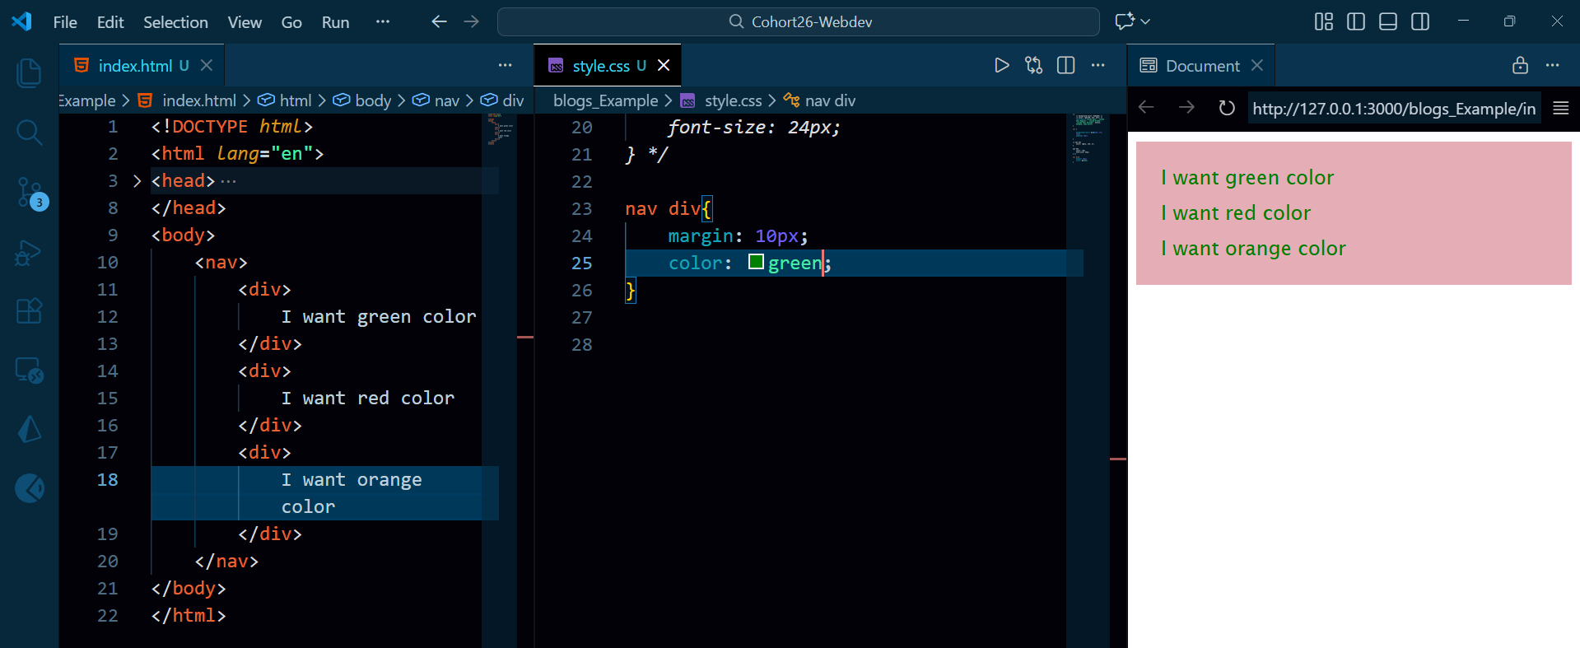Open changes compare icon in style.css toolbar

[x=1034, y=65]
